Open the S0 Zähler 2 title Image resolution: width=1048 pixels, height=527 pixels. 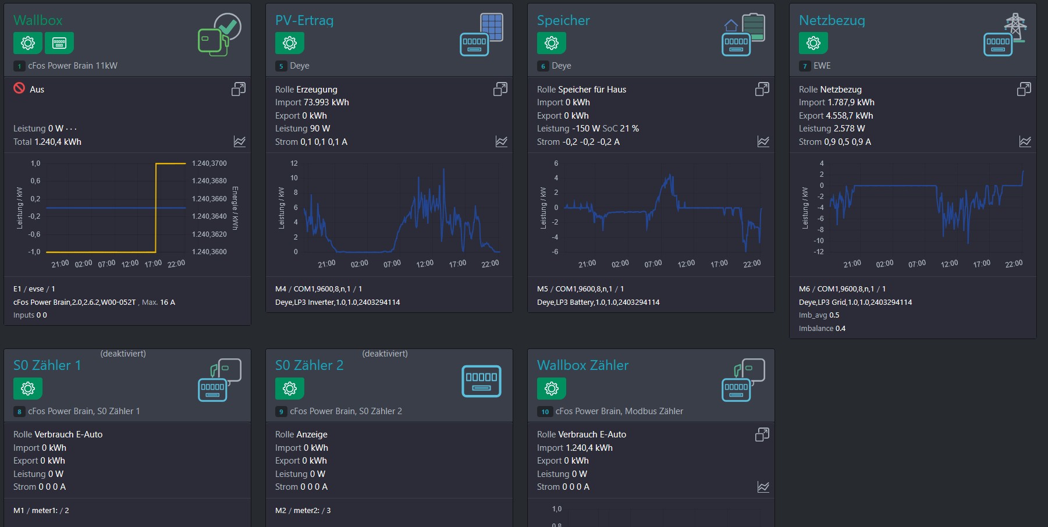coord(309,365)
